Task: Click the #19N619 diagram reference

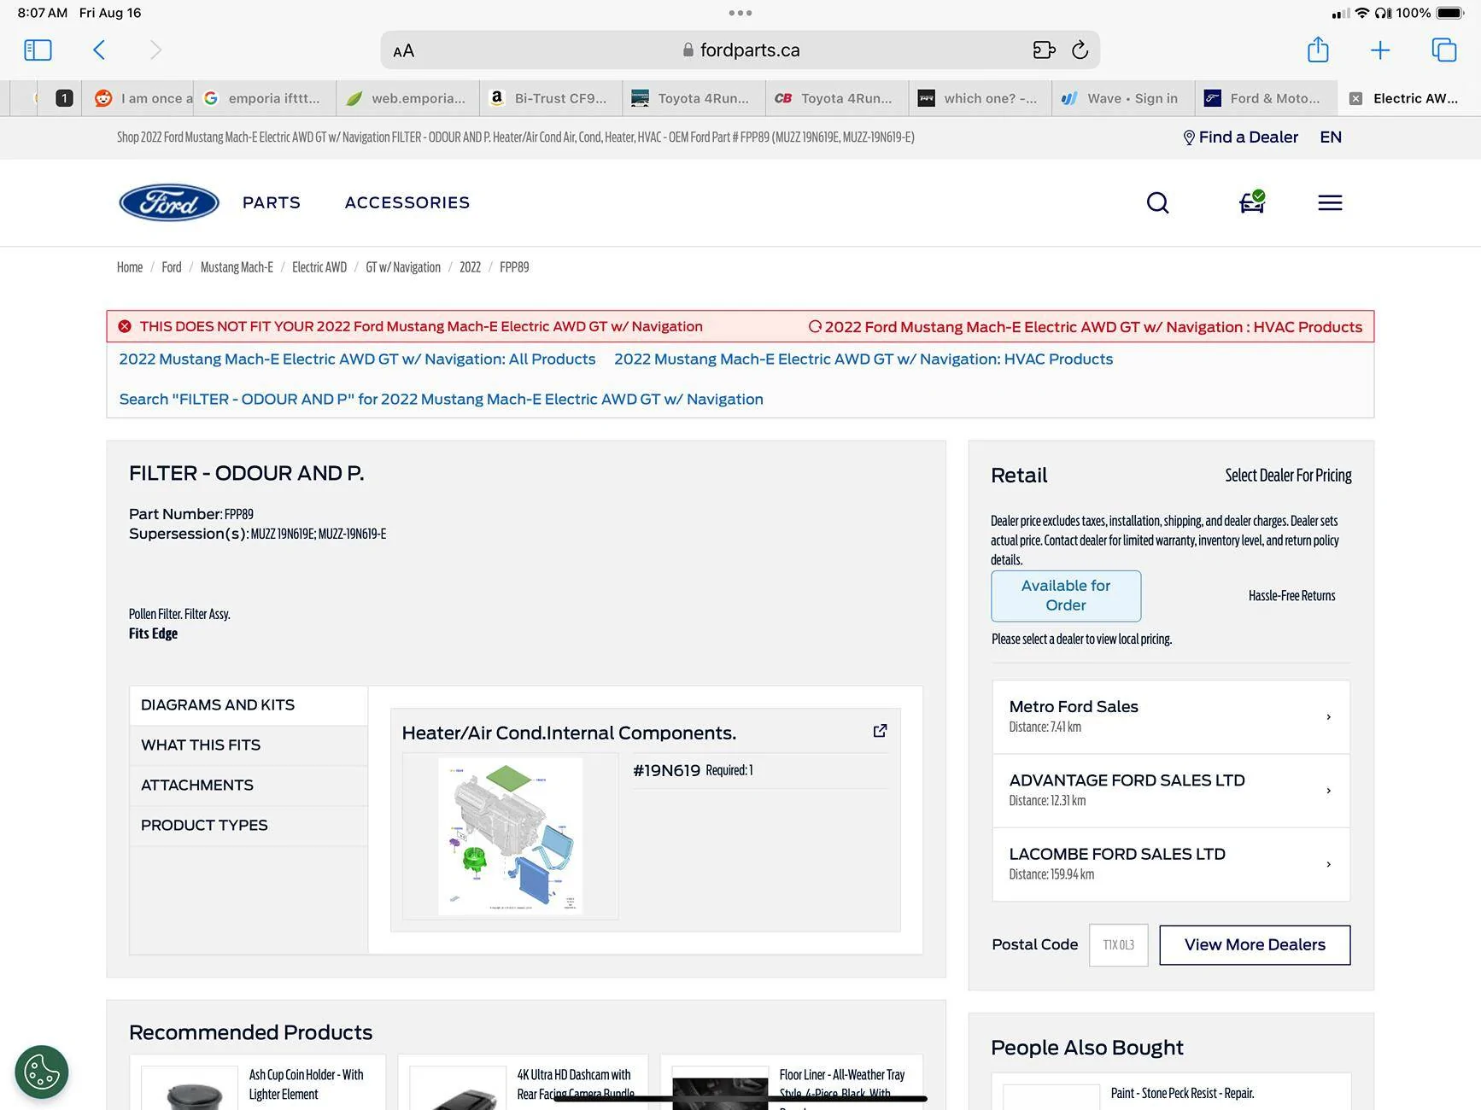Action: click(x=666, y=771)
